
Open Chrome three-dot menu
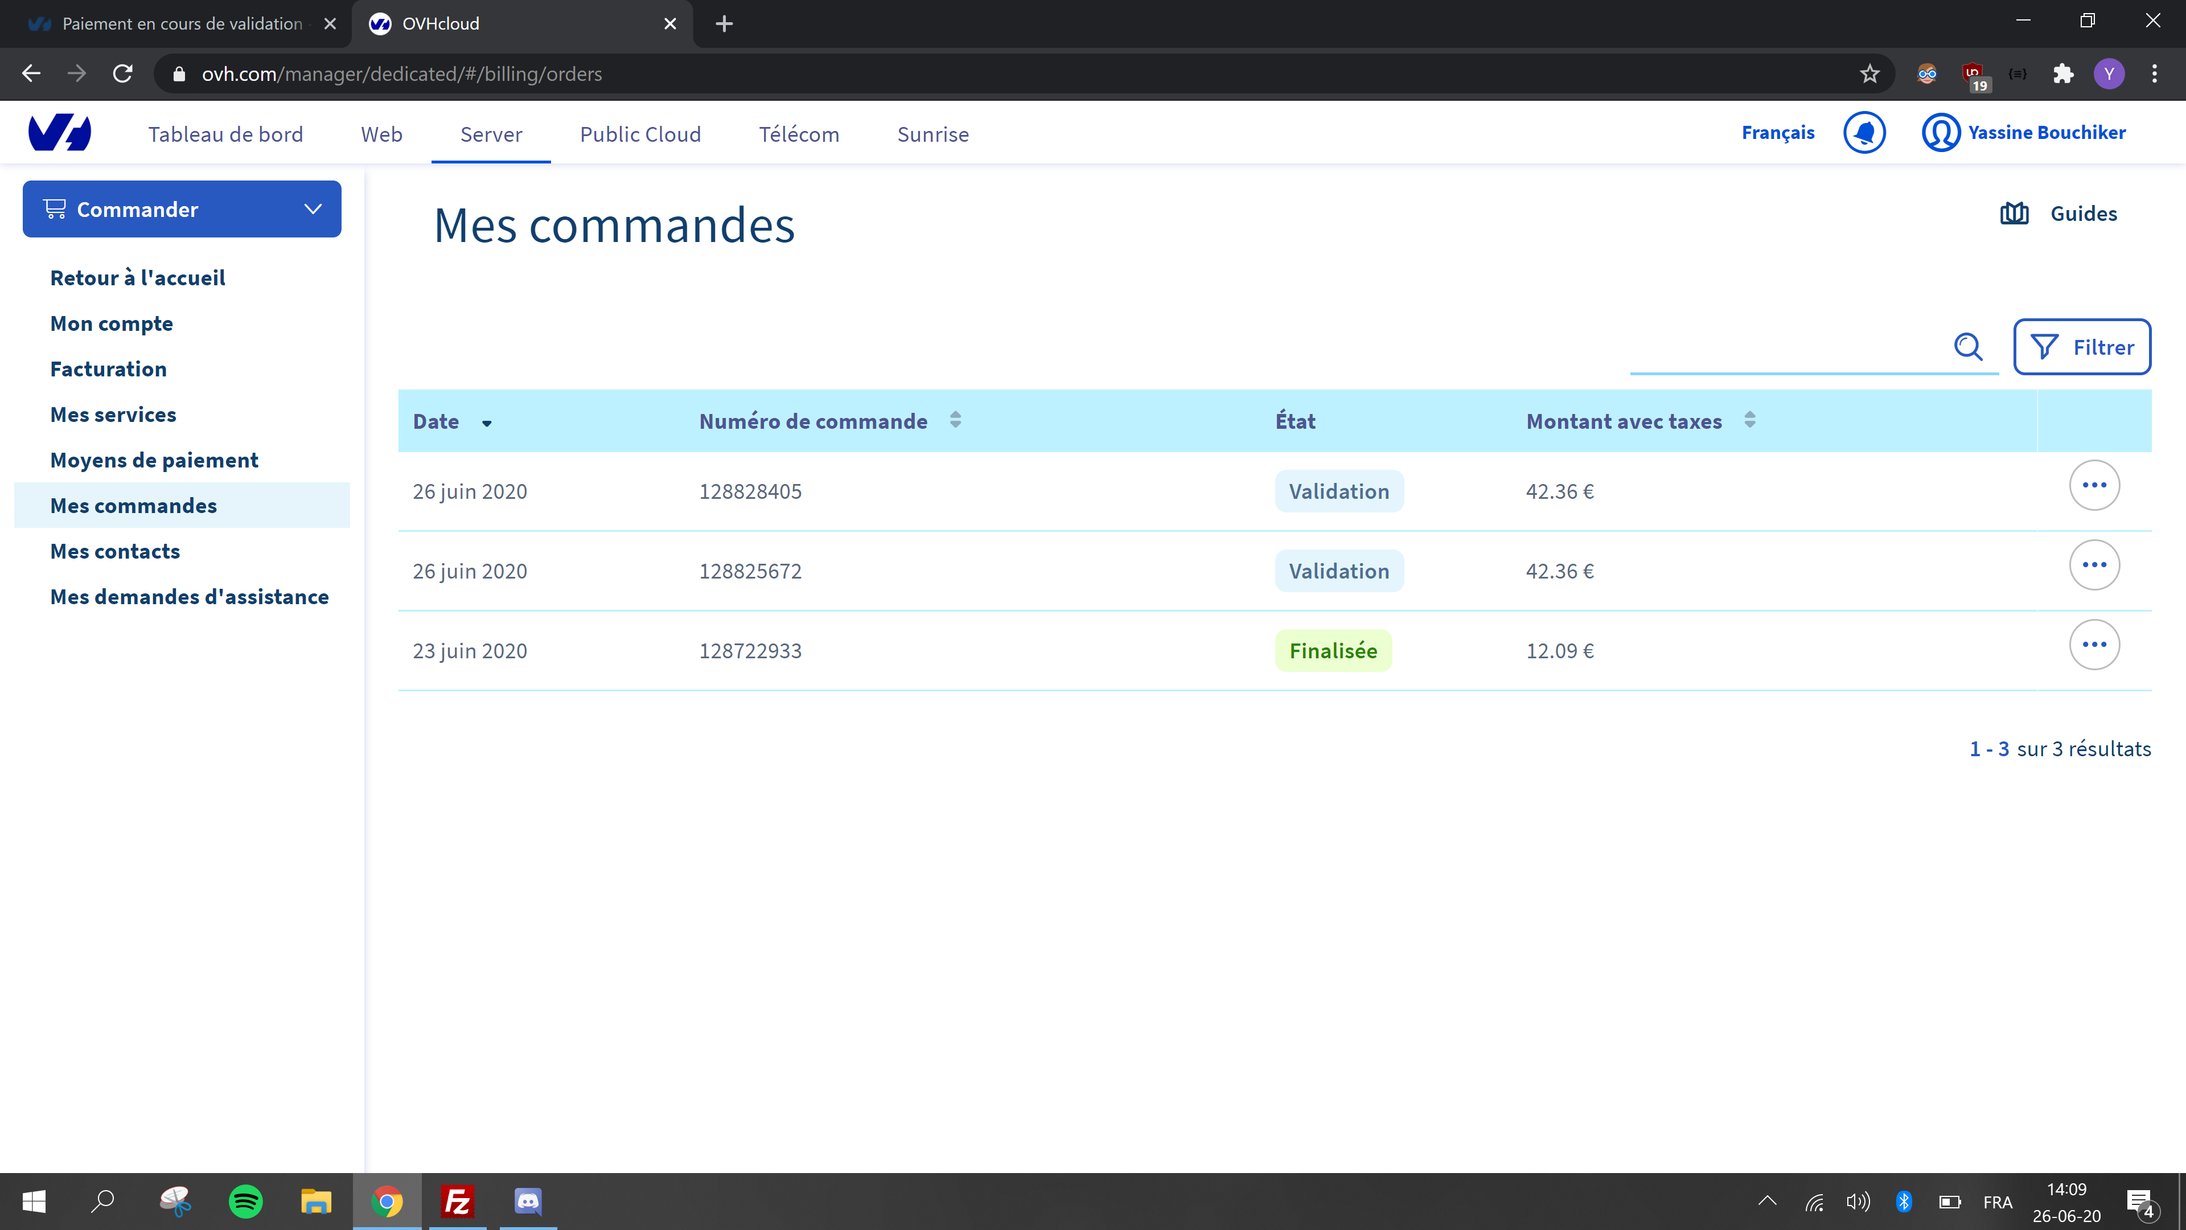coord(2155,74)
